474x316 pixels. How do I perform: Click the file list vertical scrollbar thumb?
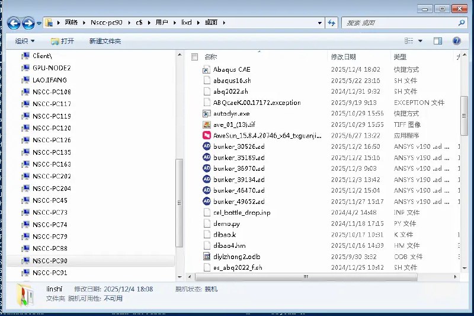[464, 116]
